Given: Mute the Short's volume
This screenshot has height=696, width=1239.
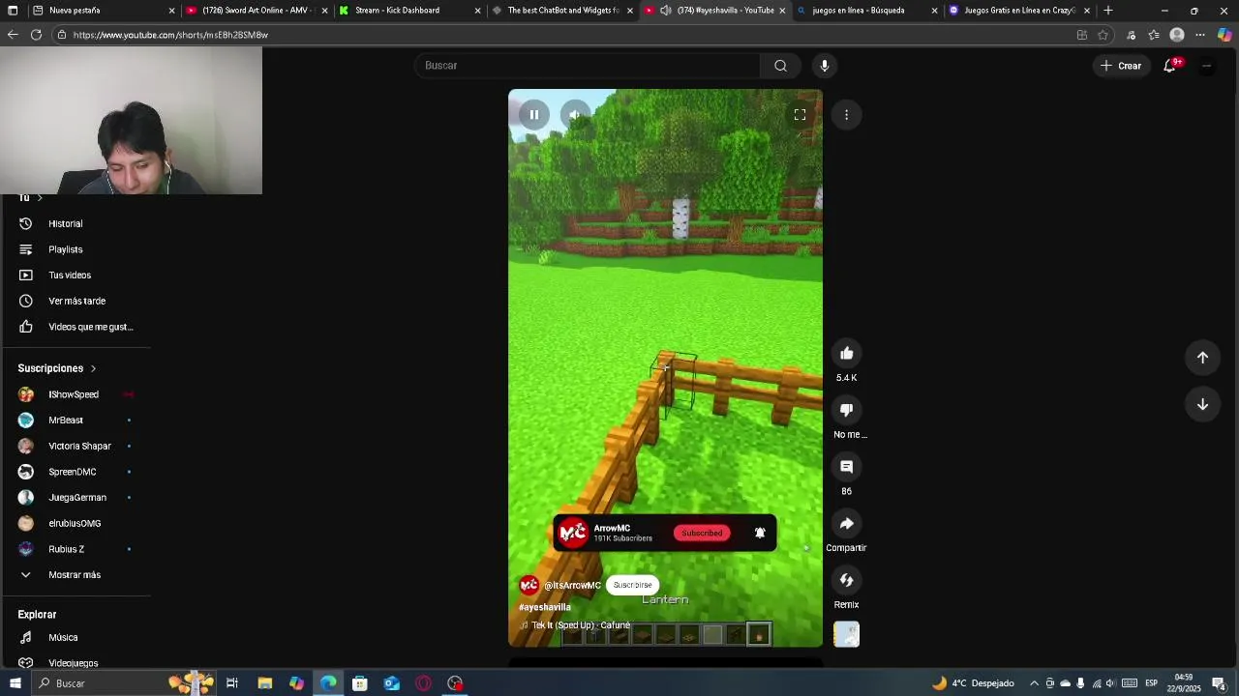Looking at the screenshot, I should point(575,115).
